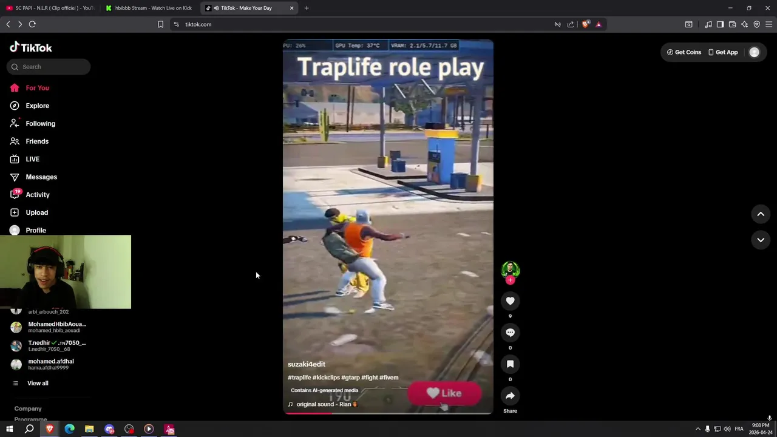This screenshot has height=437, width=777.
Task: Open Microsoft Edge from taskbar
Action: point(69,429)
